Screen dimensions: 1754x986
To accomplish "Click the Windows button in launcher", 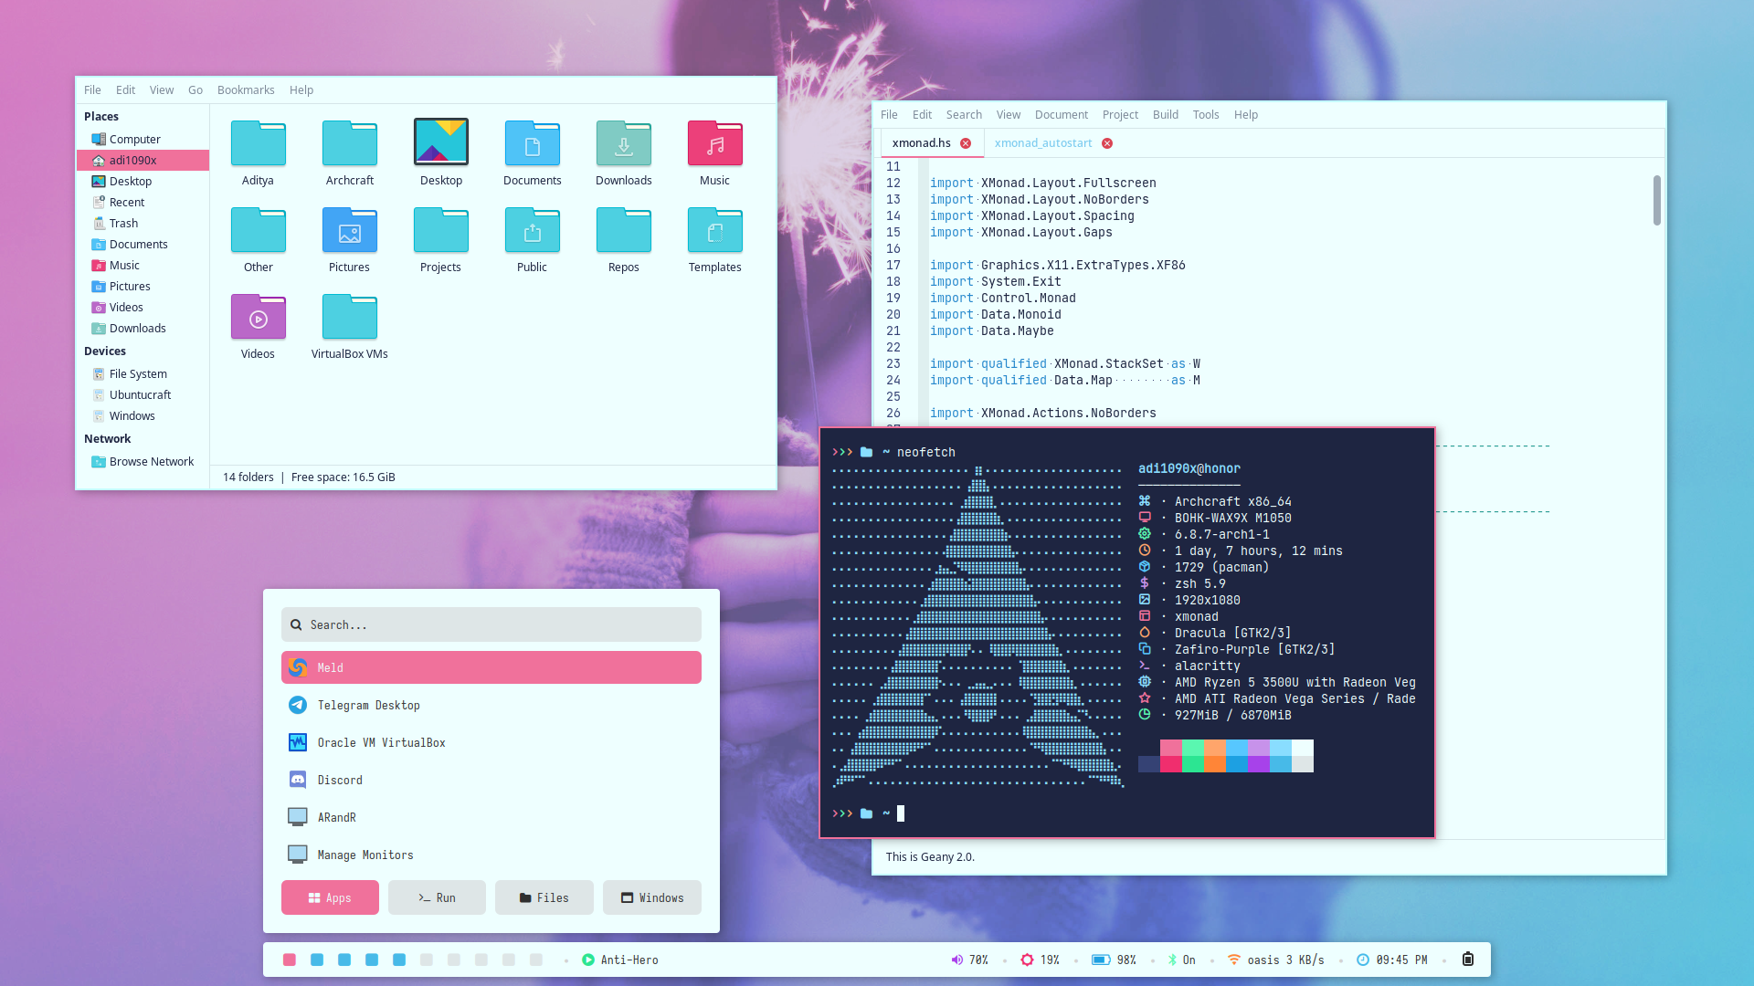I will pyautogui.click(x=651, y=897).
